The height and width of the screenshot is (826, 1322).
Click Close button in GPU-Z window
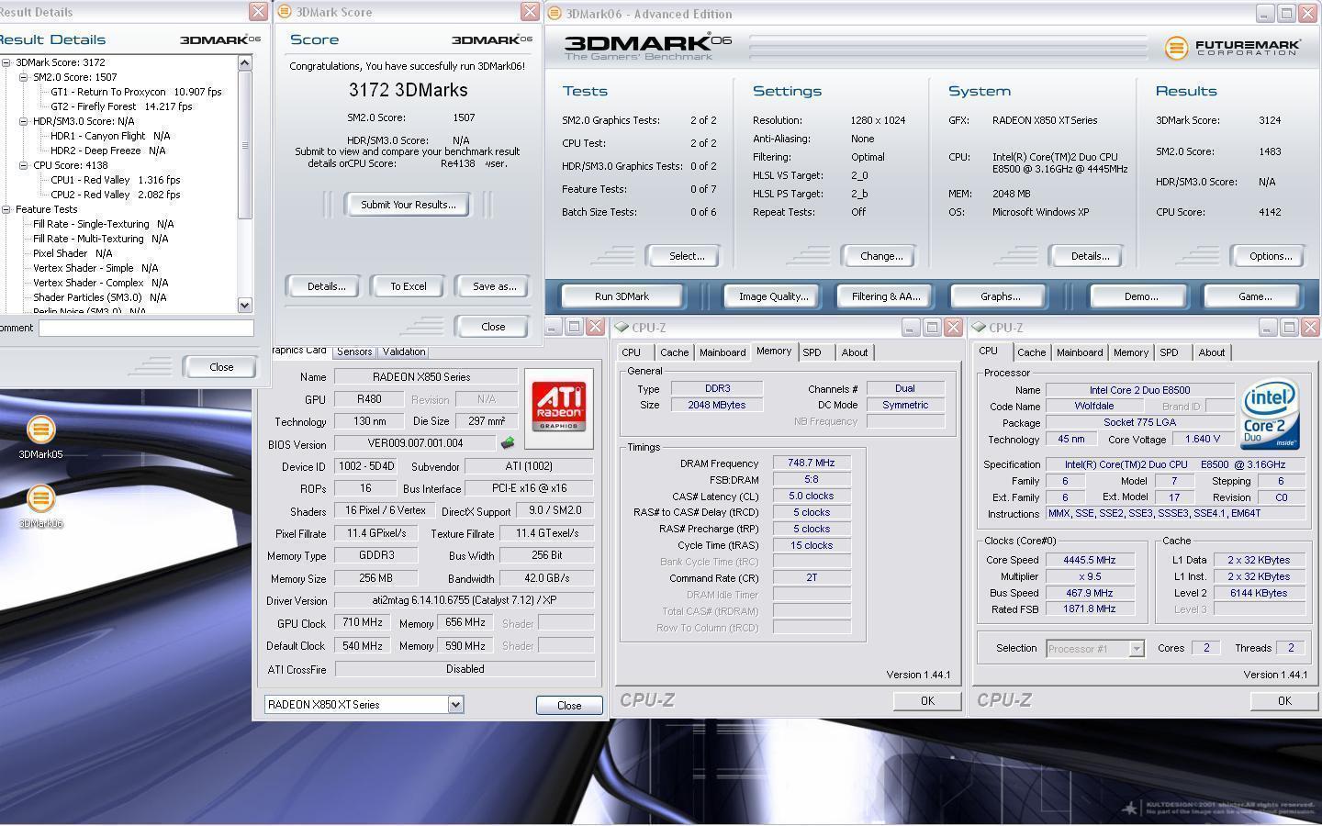[568, 706]
